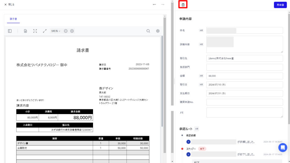The height and width of the screenshot is (163, 290).
Task: Click the trash delete icon
Action: (183, 5)
